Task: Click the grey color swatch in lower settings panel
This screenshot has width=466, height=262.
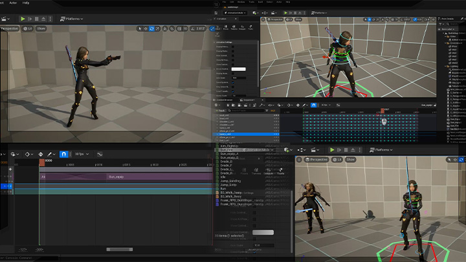Action: [263, 232]
